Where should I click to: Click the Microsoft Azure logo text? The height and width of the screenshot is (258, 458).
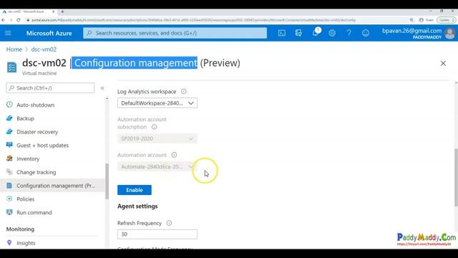pyautogui.click(x=49, y=33)
